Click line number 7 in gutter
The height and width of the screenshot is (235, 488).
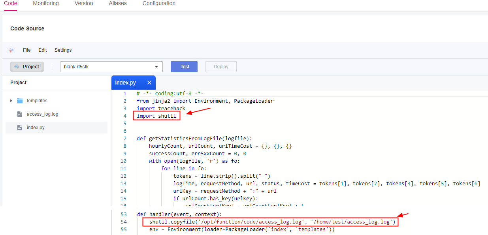coord(124,138)
